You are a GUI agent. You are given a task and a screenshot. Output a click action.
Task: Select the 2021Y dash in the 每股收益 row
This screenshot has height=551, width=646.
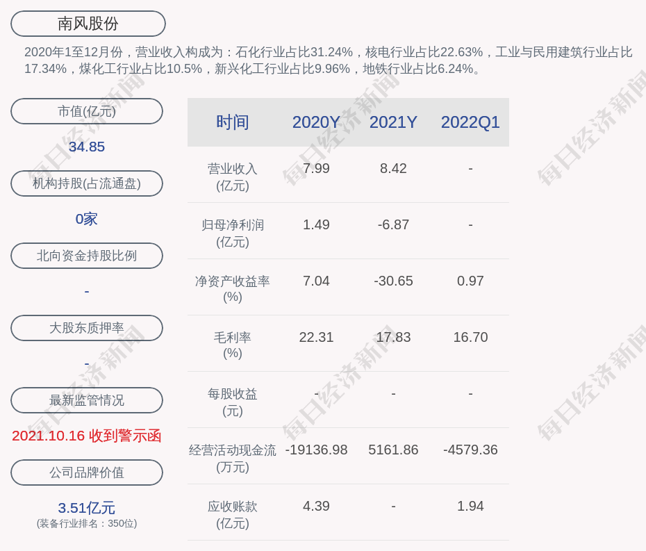point(393,393)
